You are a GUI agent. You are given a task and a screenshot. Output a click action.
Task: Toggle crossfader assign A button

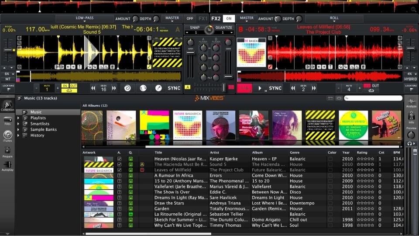(x=188, y=87)
